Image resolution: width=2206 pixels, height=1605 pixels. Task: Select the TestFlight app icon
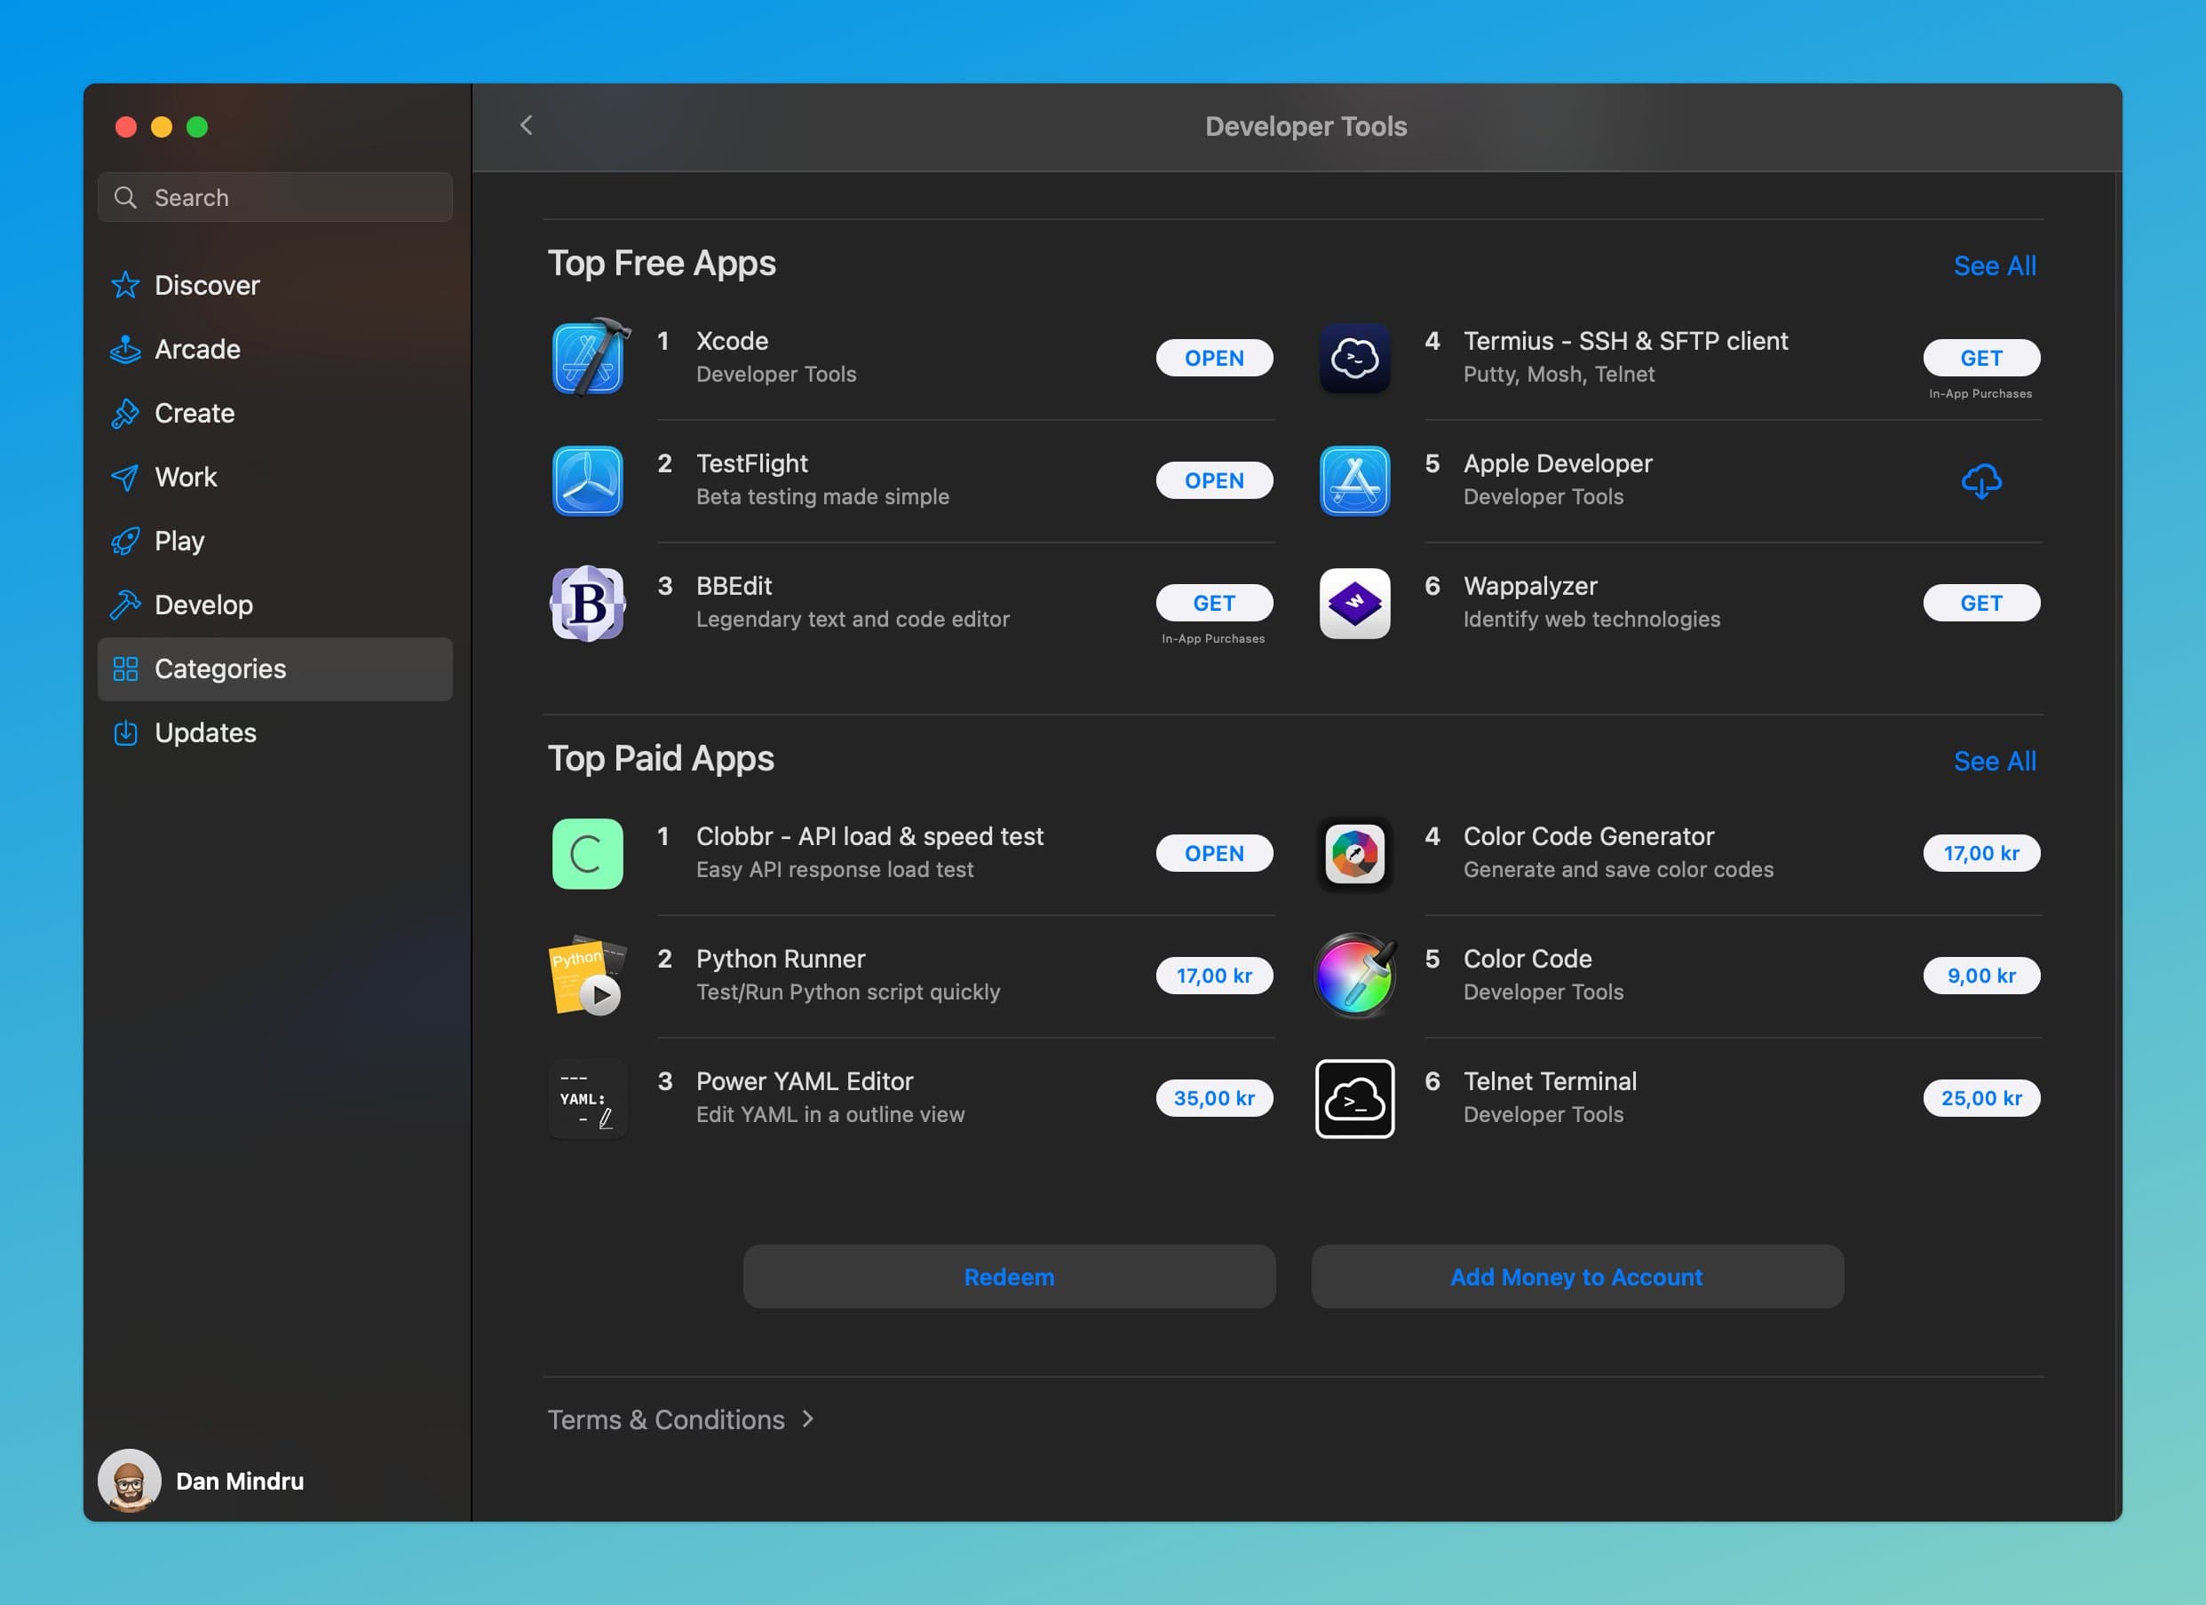(588, 480)
